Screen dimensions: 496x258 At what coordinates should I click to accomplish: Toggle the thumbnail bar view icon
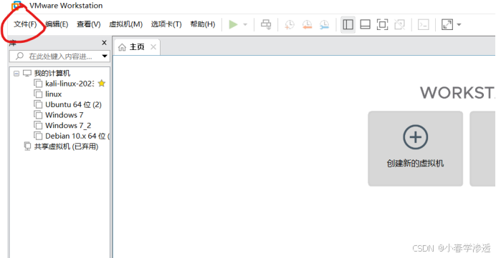pyautogui.click(x=365, y=24)
